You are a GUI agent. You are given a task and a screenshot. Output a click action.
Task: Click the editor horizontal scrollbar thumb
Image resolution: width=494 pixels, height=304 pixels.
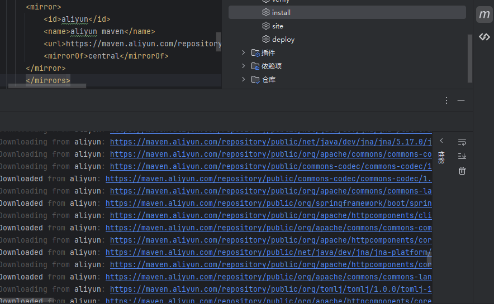(47, 86)
